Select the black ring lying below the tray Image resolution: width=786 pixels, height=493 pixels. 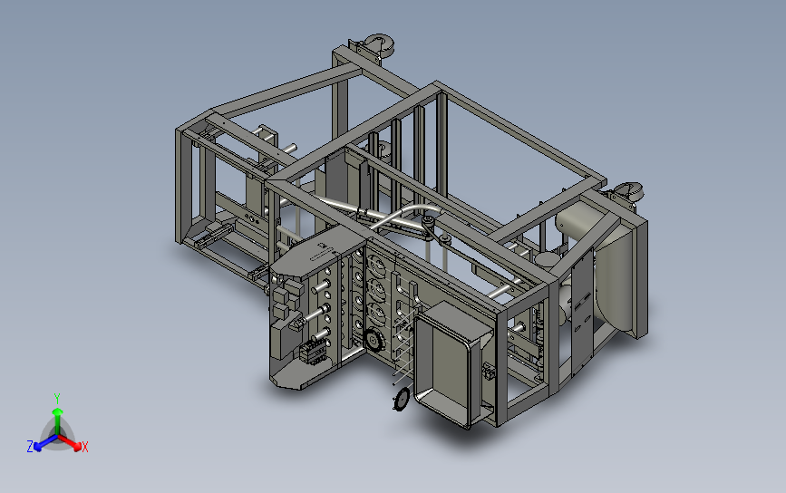point(401,400)
